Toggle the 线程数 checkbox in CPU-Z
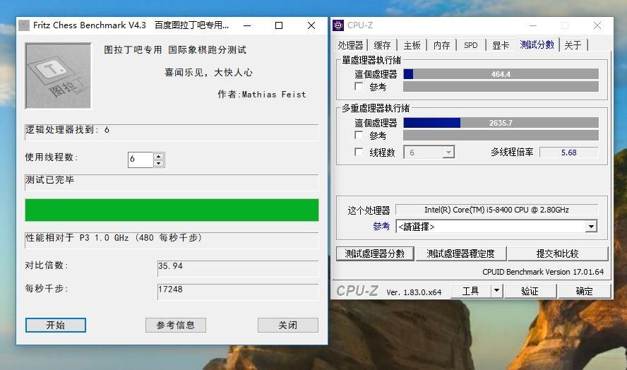The height and width of the screenshot is (370, 627). click(x=359, y=152)
